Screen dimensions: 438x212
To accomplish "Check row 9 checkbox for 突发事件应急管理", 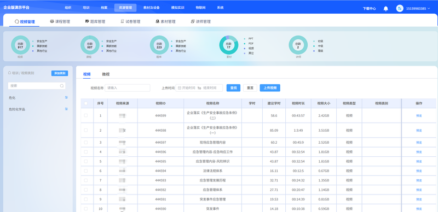I will [x=86, y=199].
